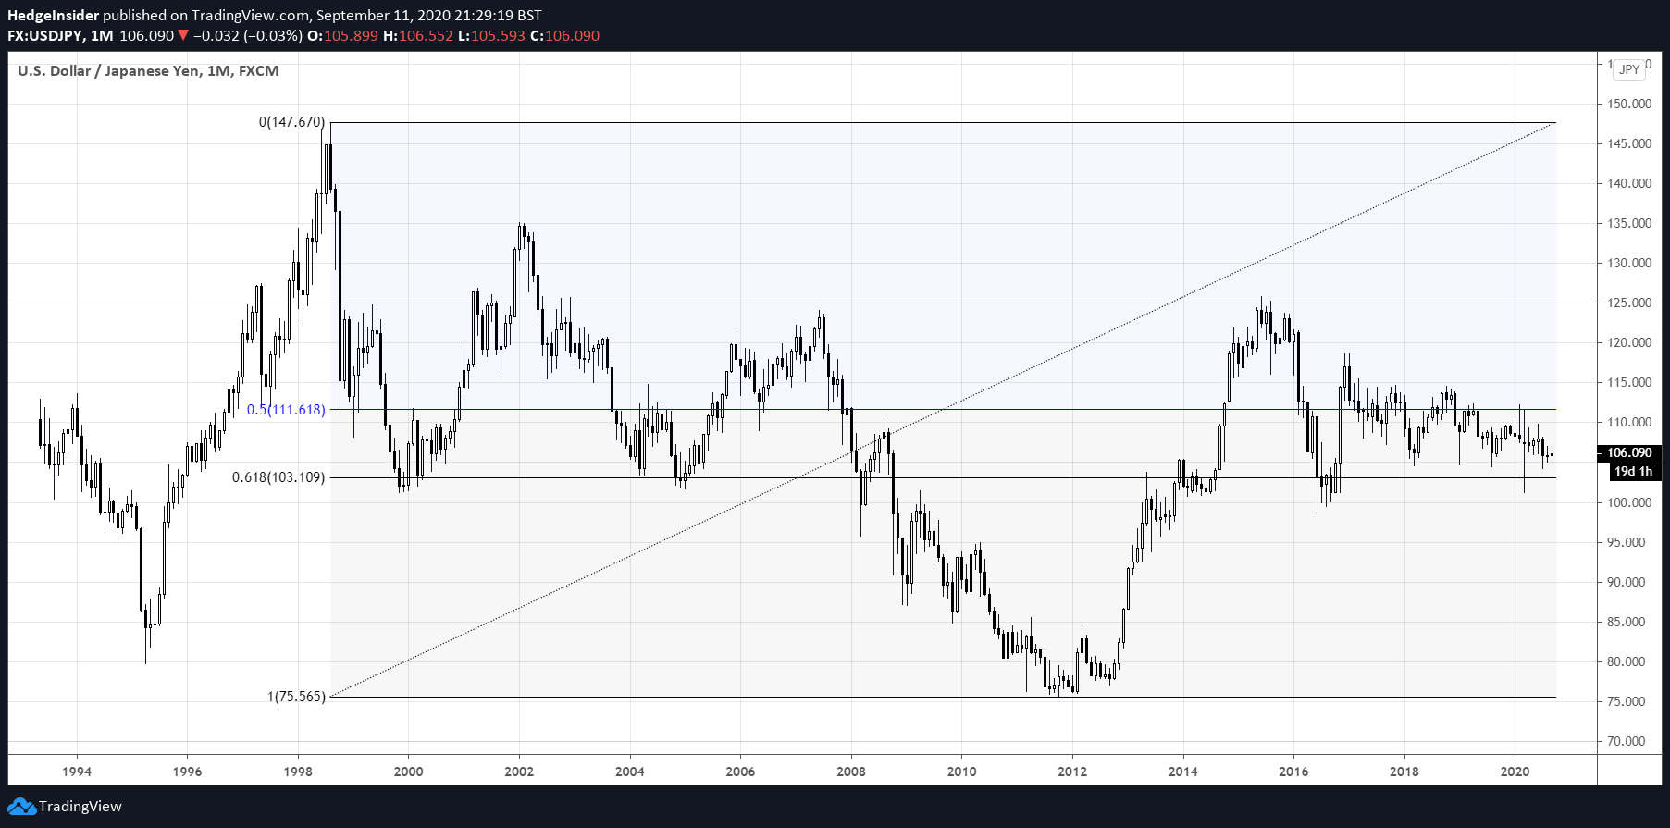Click the 115.000 price axis label
Screen dimensions: 1670x828
(1629, 382)
